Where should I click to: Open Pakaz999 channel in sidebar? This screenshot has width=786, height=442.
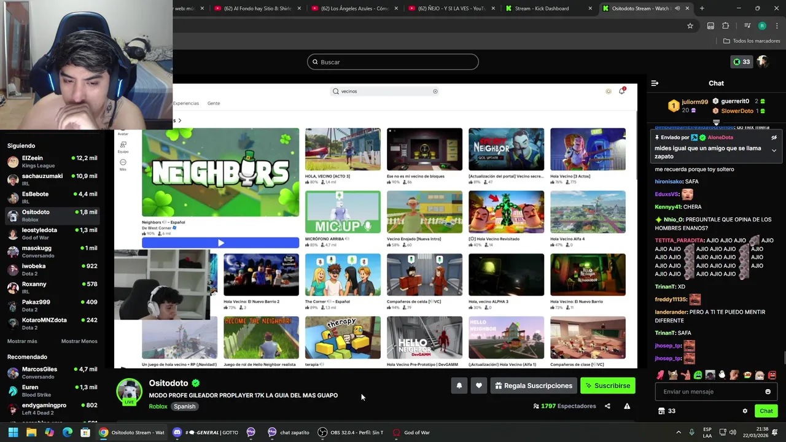52,306
